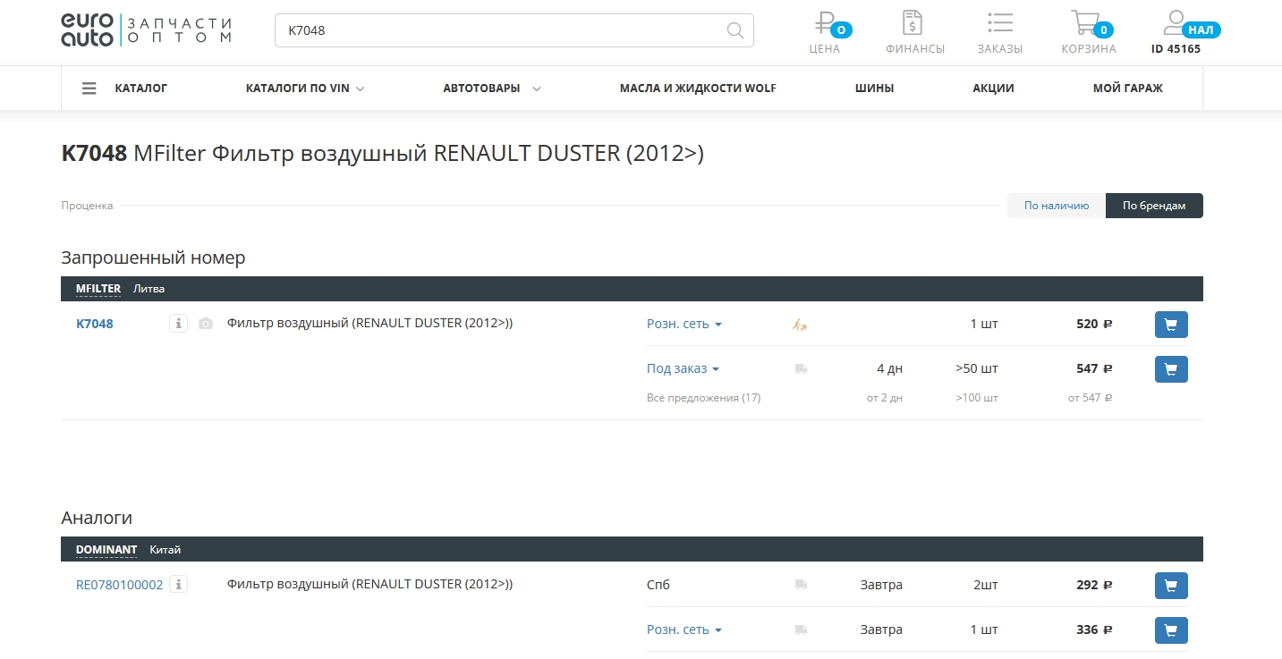Switch sorting to По брендам
1282x659 pixels.
[1154, 206]
